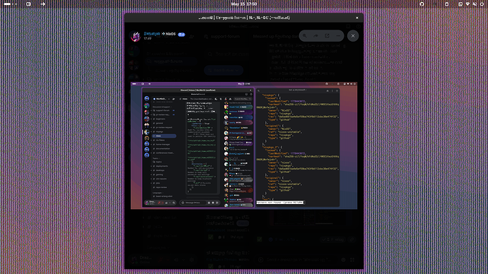Open the GitHub tray icon in top bar
Screen dimensions: 488x274
click(x=422, y=4)
